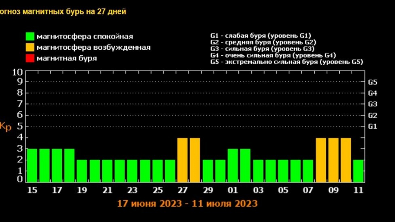
Task: Select the orange bar above date 09
Action: (333, 159)
